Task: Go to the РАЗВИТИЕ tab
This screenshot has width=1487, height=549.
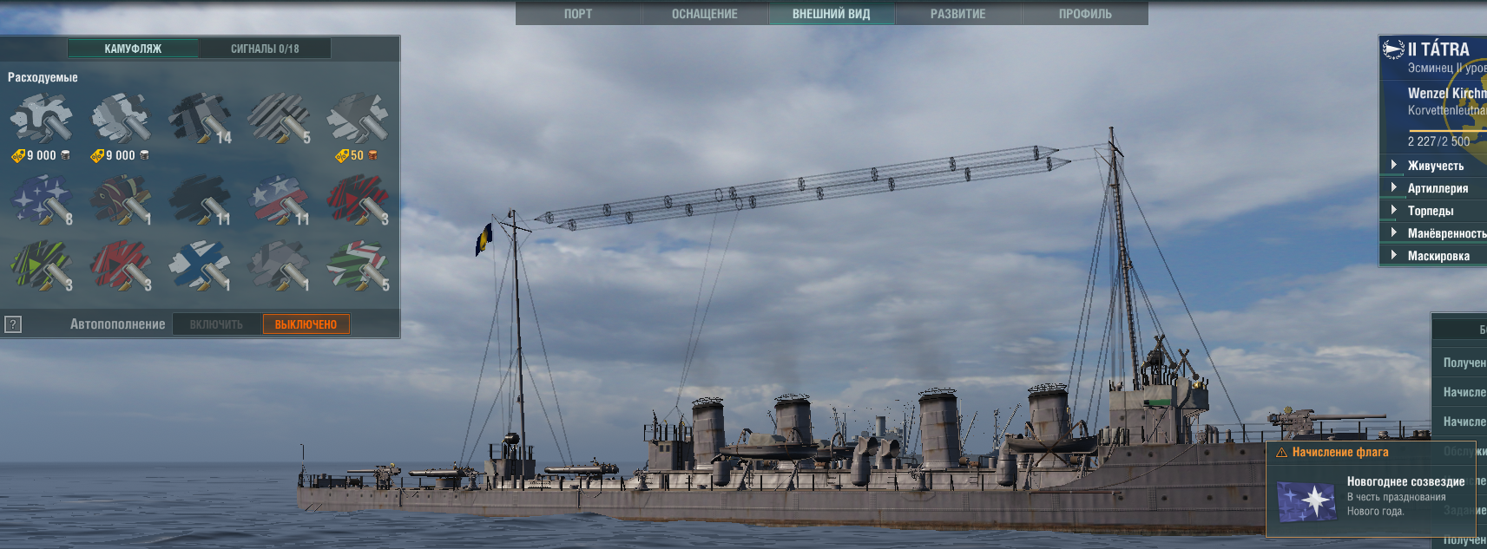Action: tap(957, 14)
